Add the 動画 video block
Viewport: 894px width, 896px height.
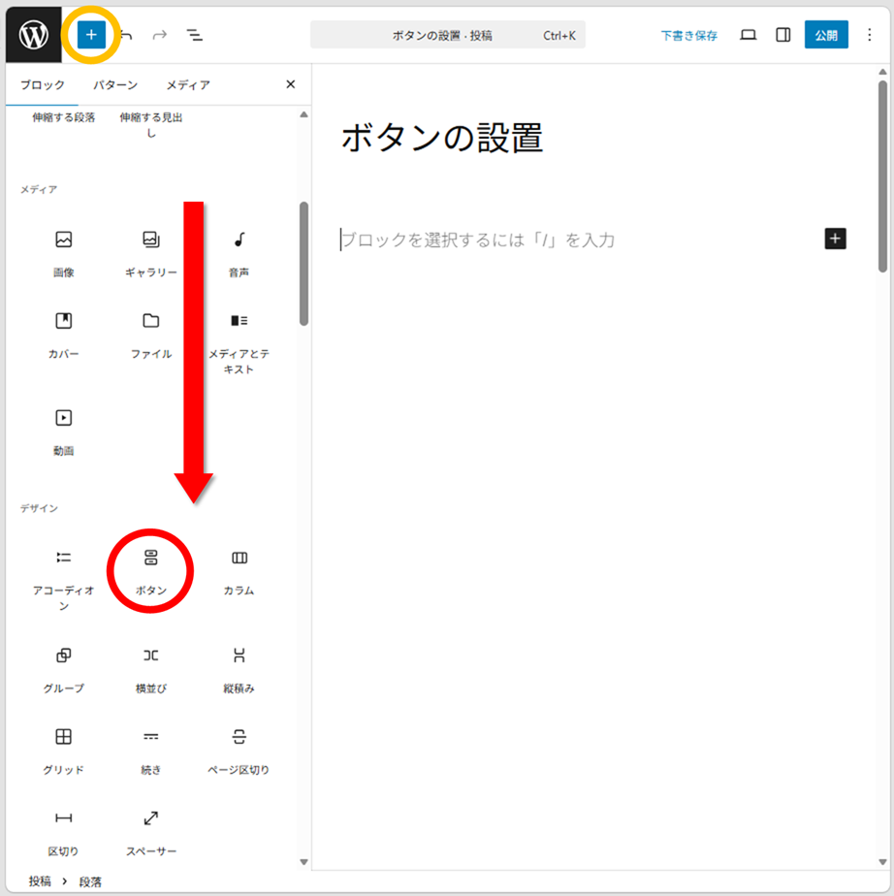point(63,430)
